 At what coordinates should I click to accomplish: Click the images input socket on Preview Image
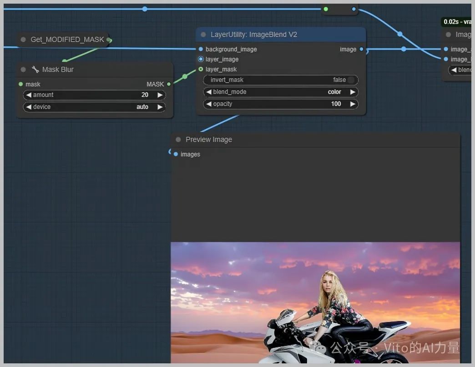176,154
